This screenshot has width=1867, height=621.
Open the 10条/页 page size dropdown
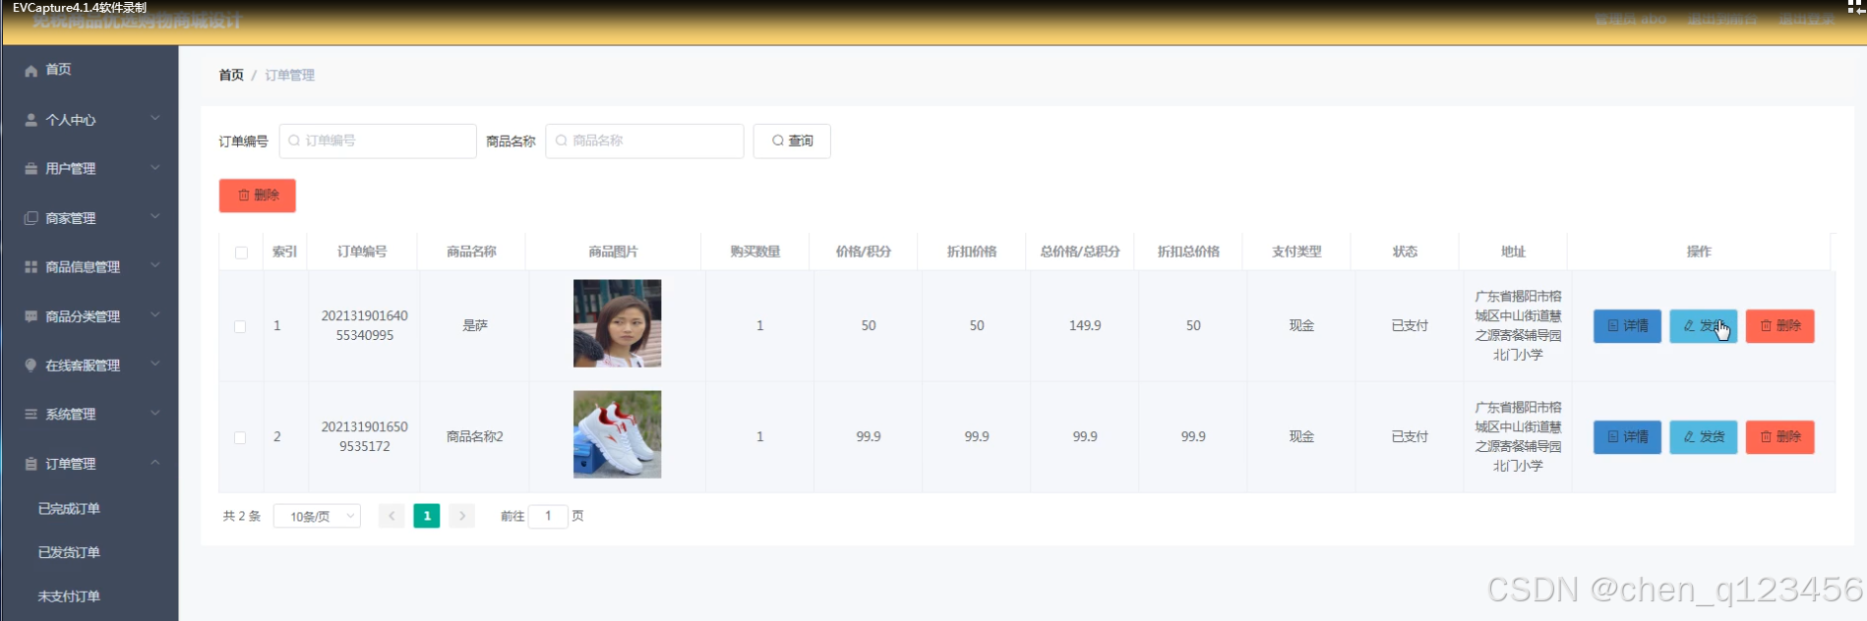(318, 516)
